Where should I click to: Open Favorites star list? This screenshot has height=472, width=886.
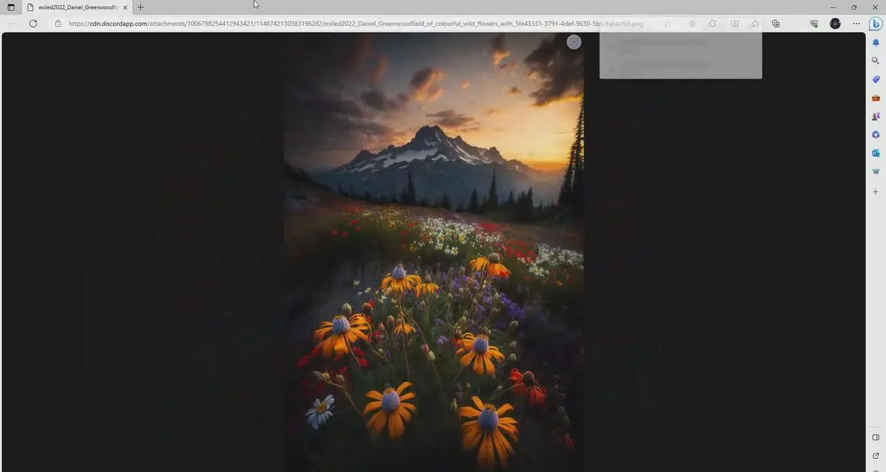click(x=755, y=24)
